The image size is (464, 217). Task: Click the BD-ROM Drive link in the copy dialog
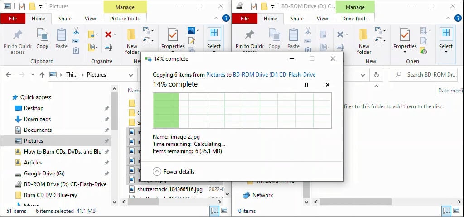coord(274,75)
